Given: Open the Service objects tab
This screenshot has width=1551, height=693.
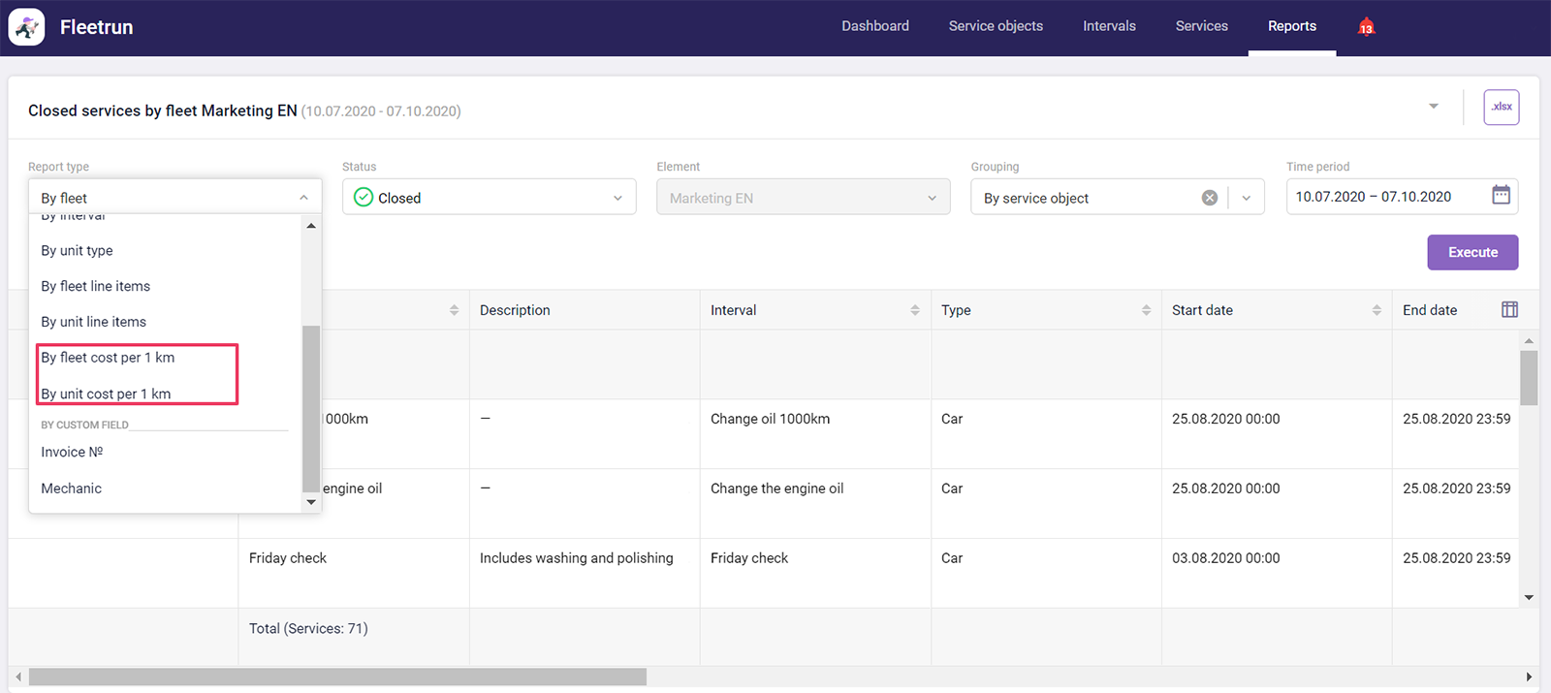Looking at the screenshot, I should (996, 26).
